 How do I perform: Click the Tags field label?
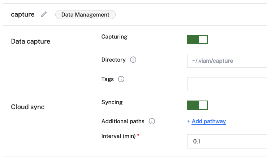[108, 79]
